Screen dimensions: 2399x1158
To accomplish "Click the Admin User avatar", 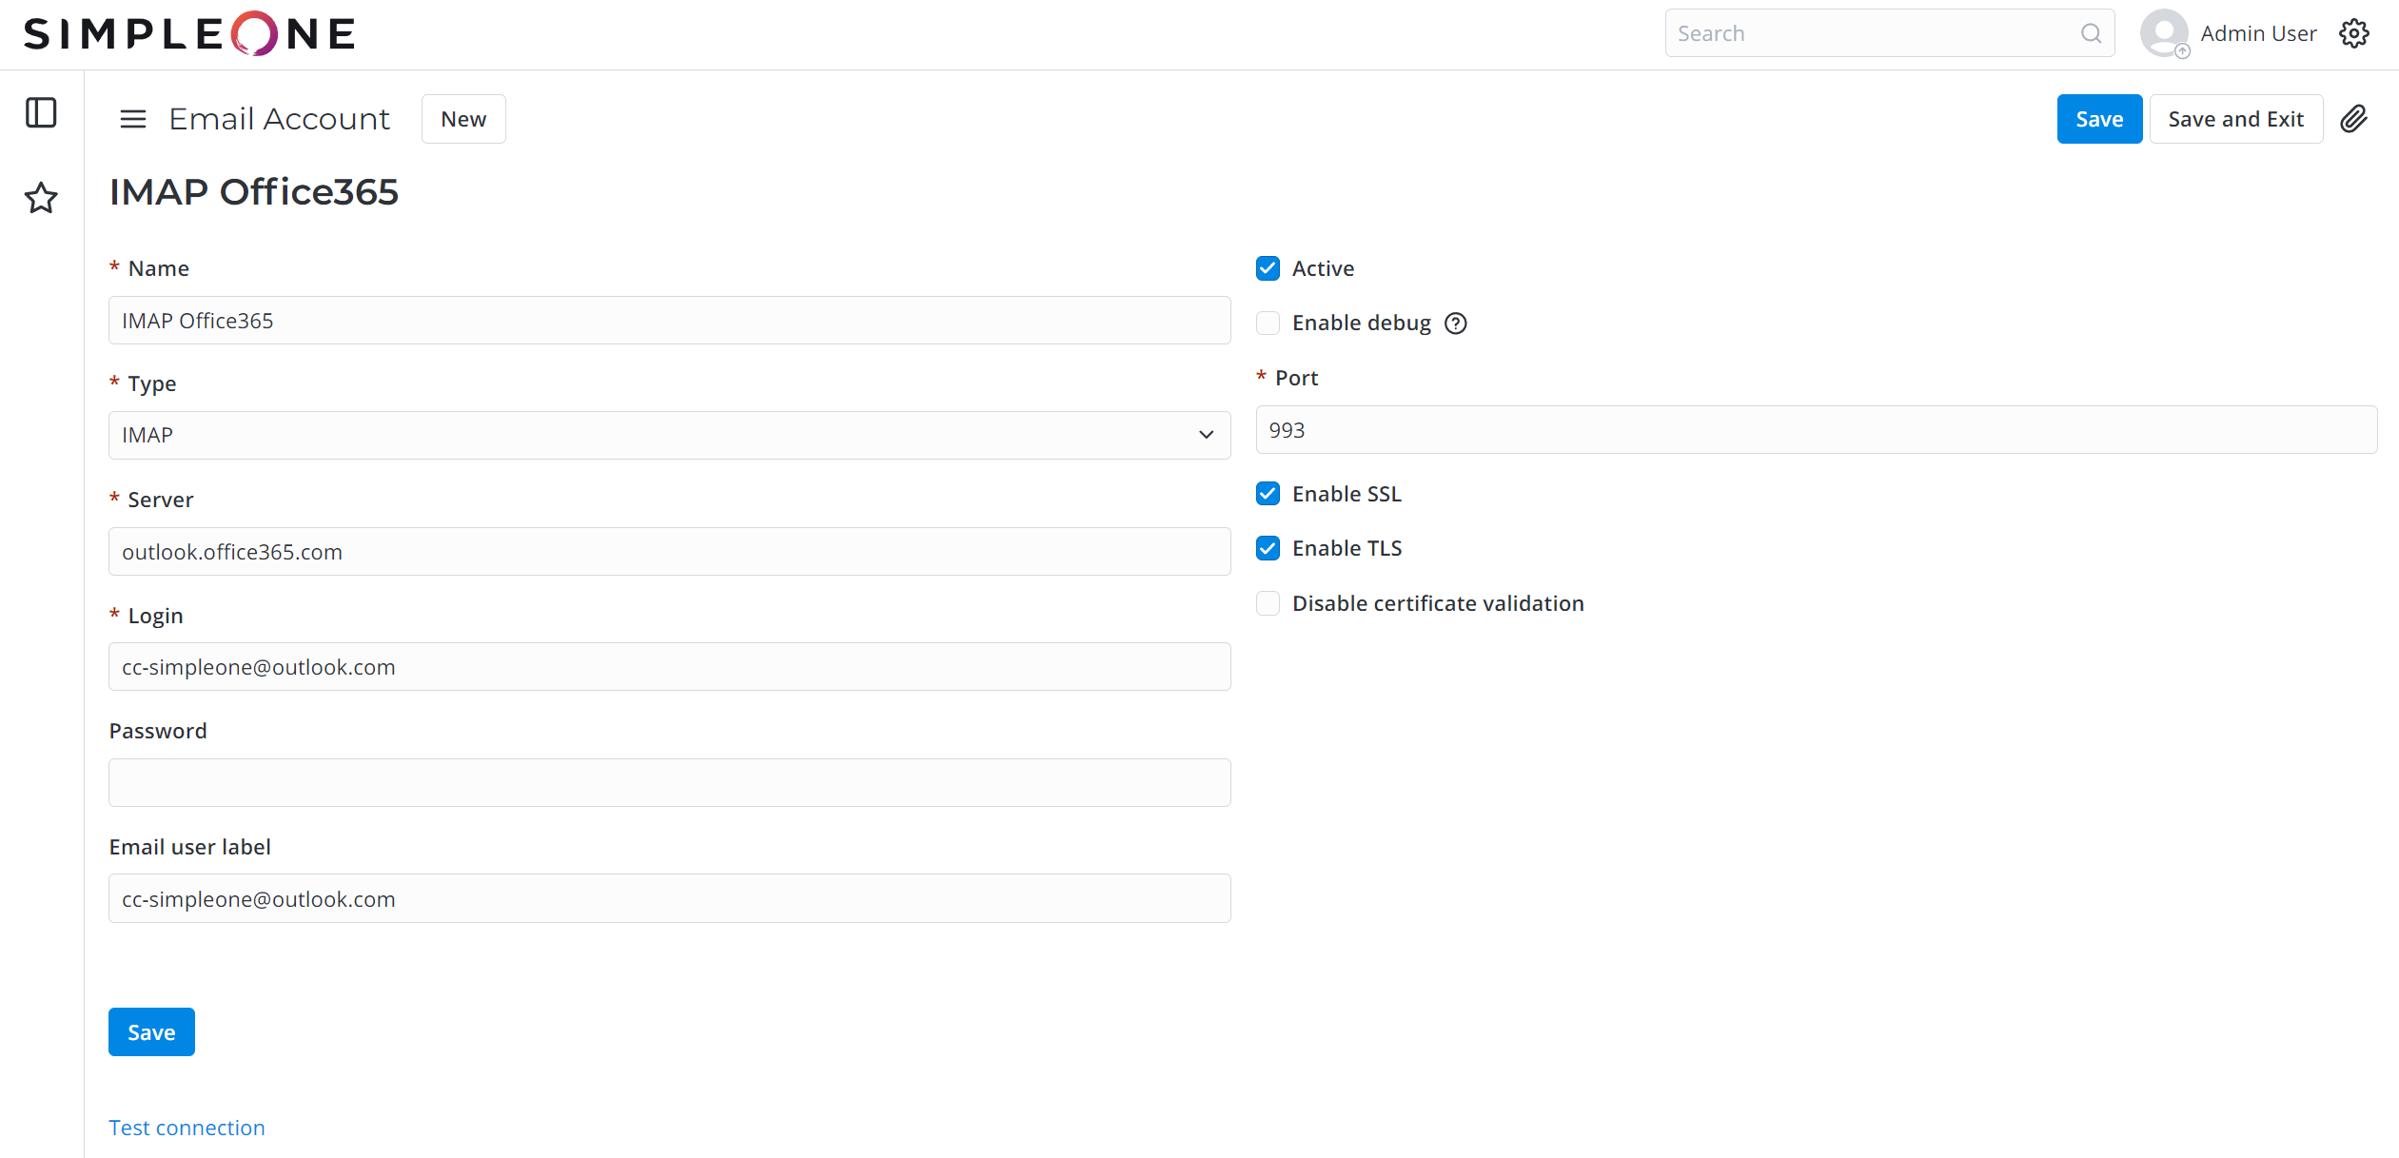I will [2164, 33].
